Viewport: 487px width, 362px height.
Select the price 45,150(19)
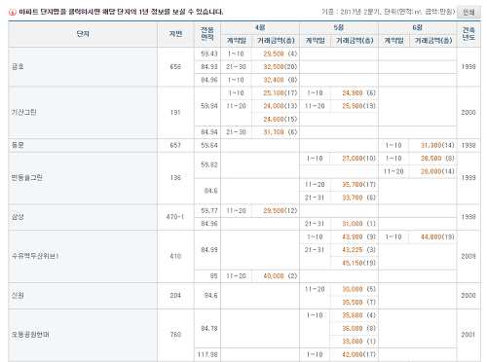(358, 263)
